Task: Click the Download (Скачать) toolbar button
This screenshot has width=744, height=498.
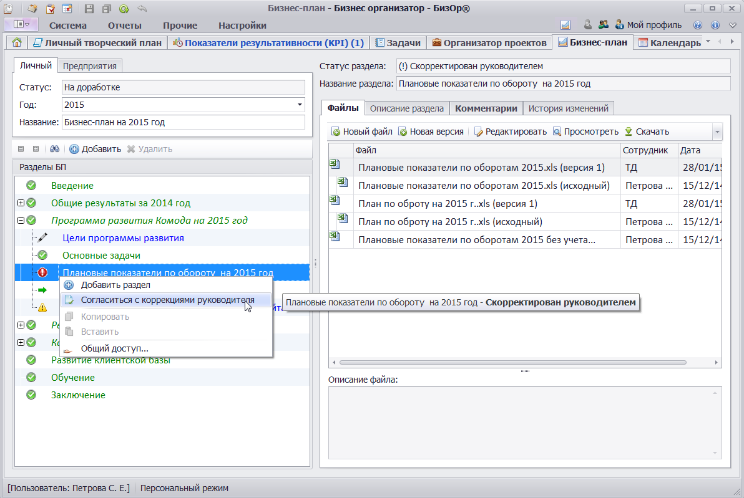Action: tap(647, 132)
